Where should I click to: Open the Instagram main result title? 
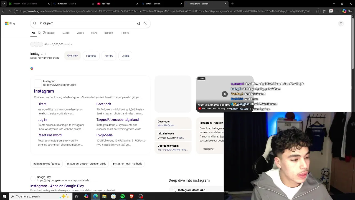click(x=44, y=91)
